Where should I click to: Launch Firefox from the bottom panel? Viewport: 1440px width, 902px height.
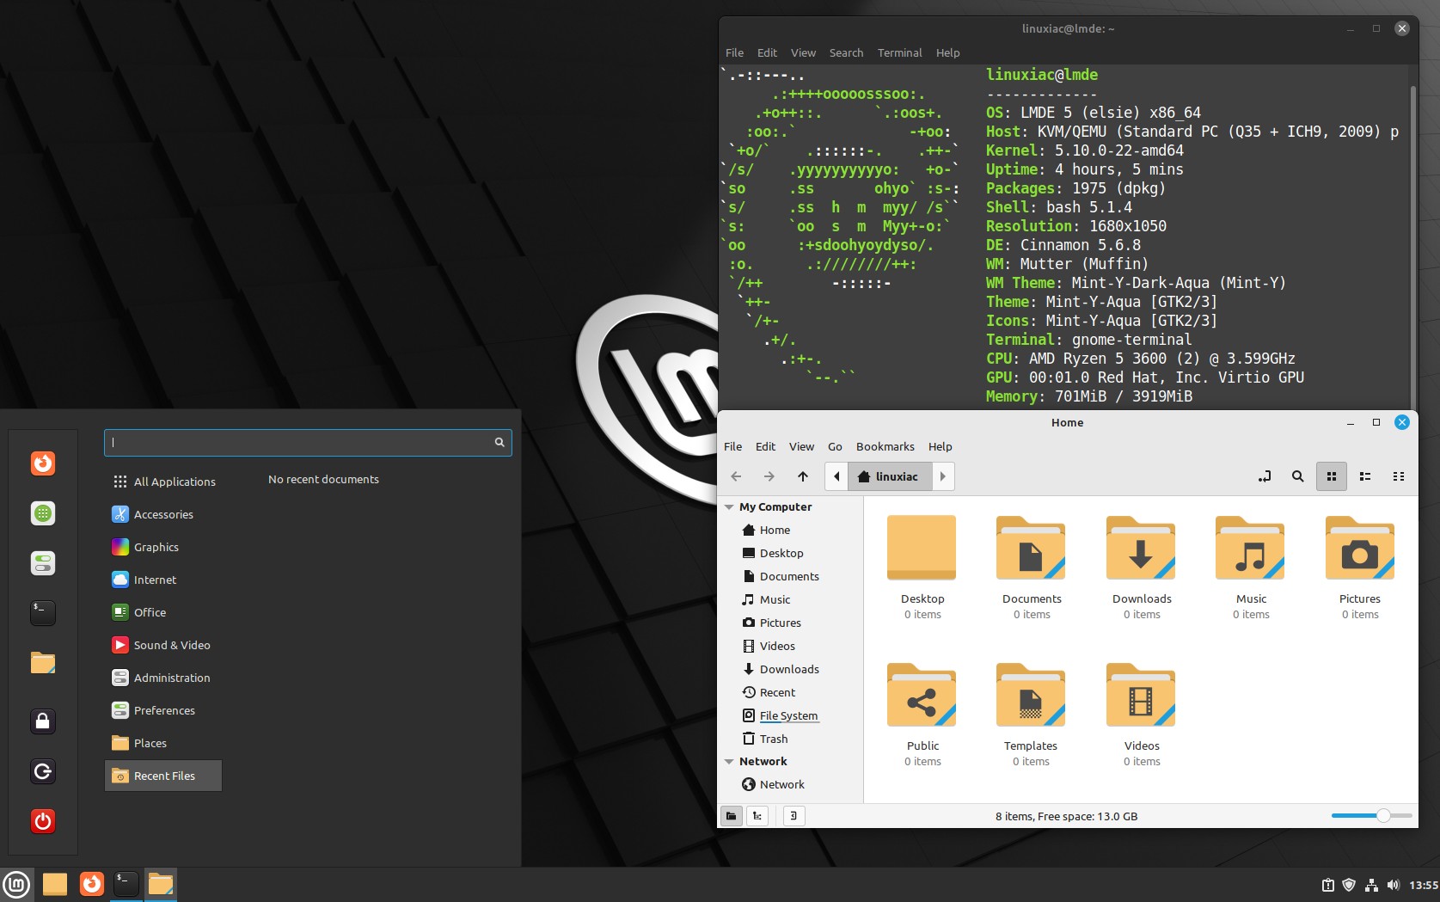point(91,884)
